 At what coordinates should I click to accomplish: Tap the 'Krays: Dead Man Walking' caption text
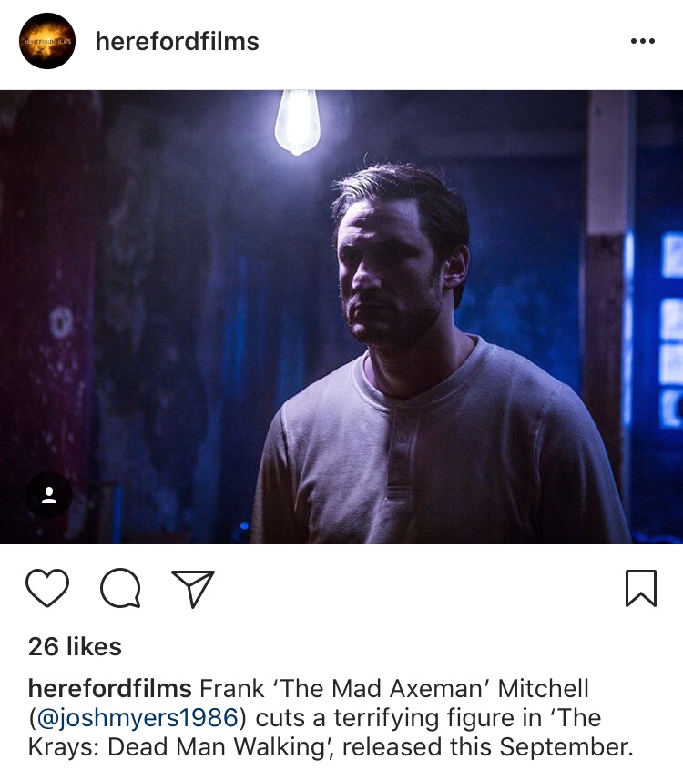[x=181, y=747]
